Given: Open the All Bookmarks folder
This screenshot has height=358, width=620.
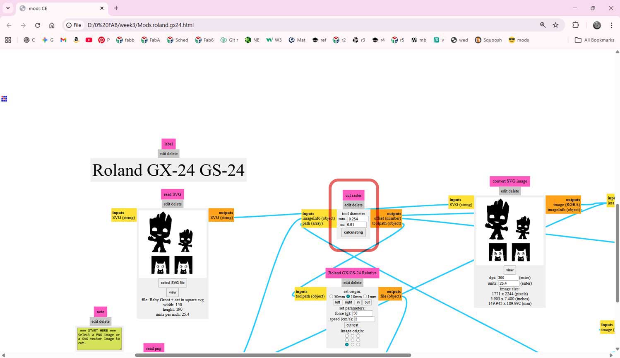Looking at the screenshot, I should [594, 40].
